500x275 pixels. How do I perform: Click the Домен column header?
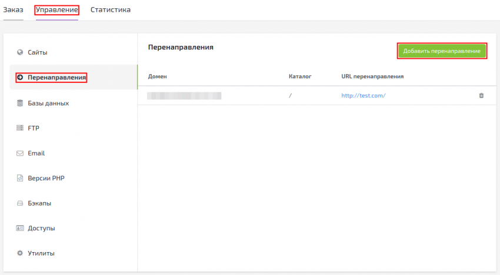tap(158, 76)
